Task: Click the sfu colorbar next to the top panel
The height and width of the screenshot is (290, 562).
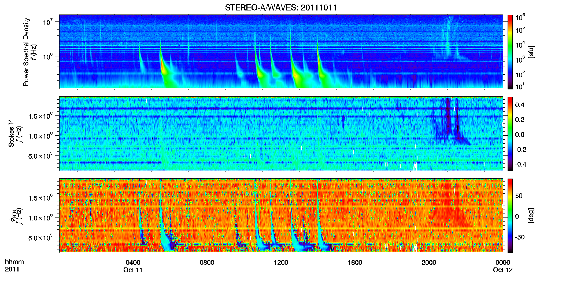Action: coord(510,52)
